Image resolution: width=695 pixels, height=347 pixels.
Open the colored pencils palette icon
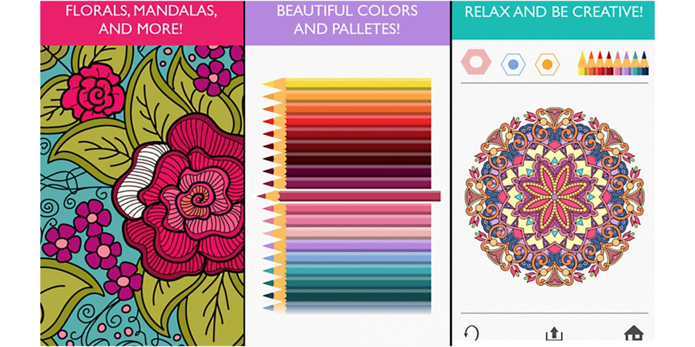pyautogui.click(x=613, y=63)
